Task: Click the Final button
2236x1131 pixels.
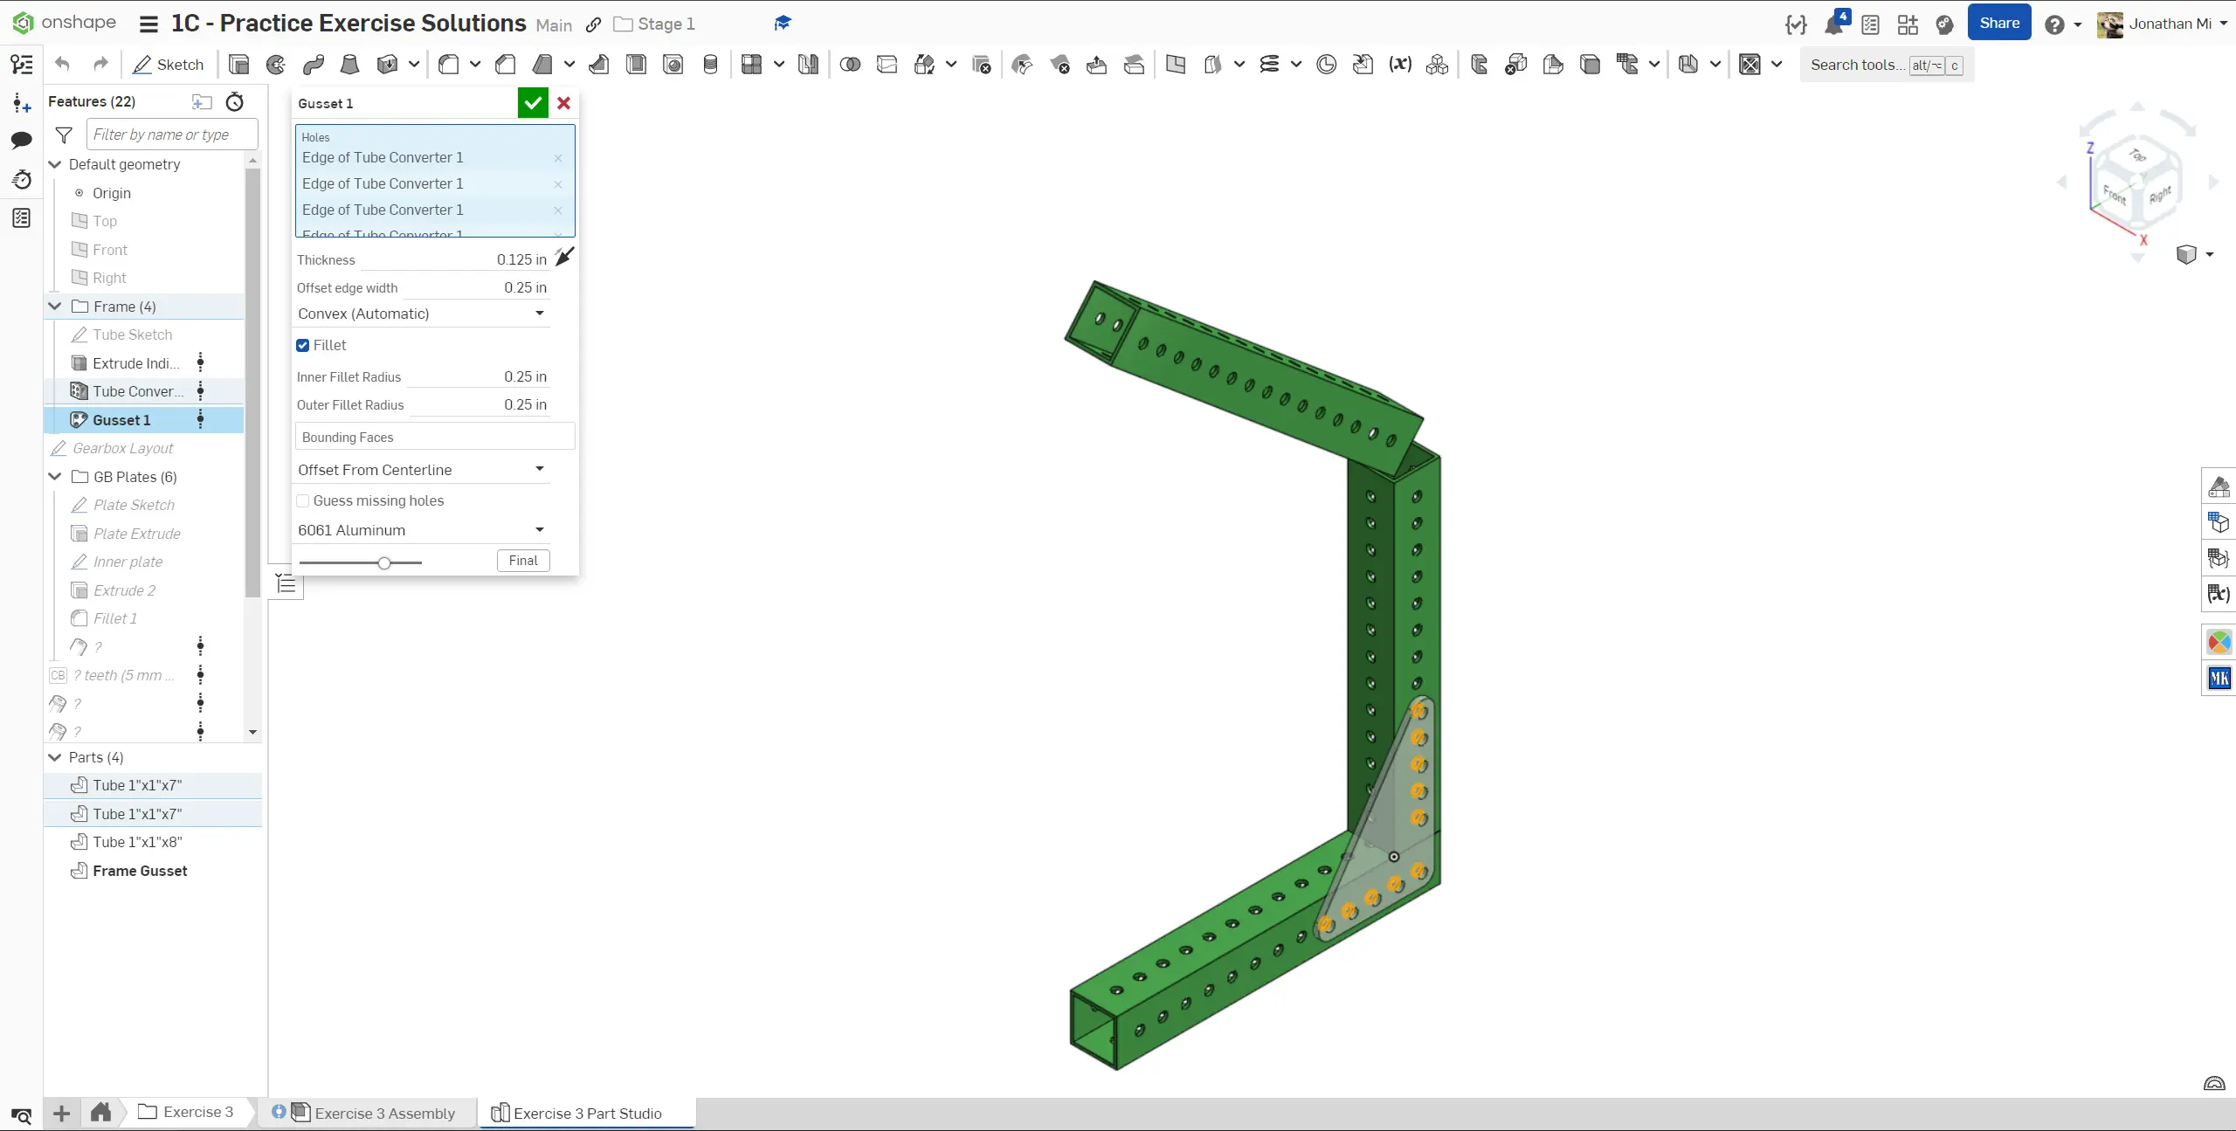Action: [523, 561]
